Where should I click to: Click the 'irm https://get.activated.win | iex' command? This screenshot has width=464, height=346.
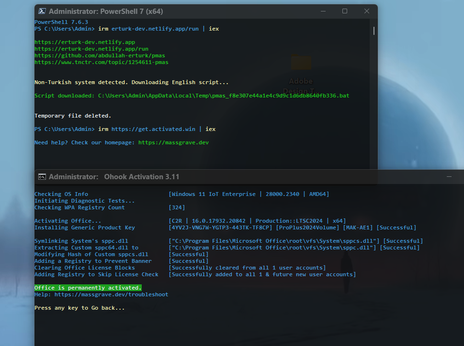[x=157, y=129]
